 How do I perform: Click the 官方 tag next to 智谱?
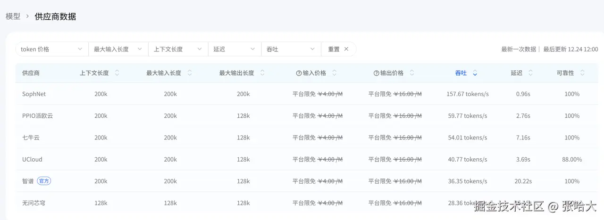44,181
